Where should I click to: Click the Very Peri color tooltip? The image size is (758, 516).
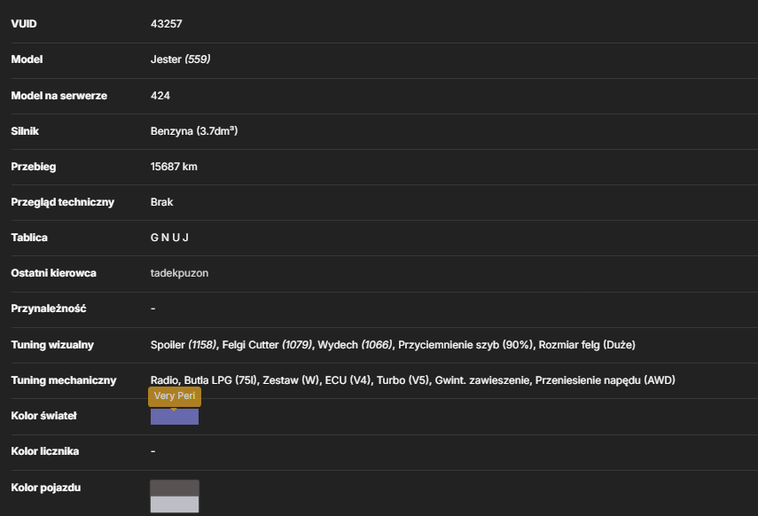coord(175,396)
